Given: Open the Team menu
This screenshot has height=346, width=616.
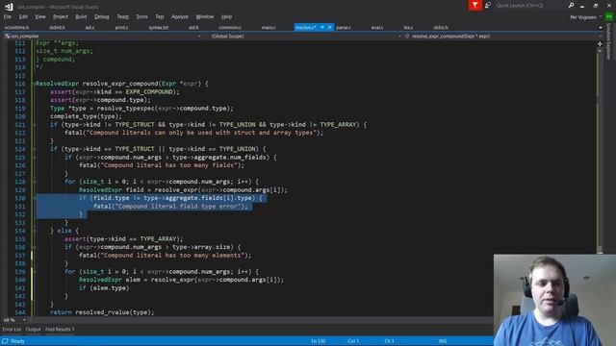Looking at the screenshot, I should pos(122,17).
